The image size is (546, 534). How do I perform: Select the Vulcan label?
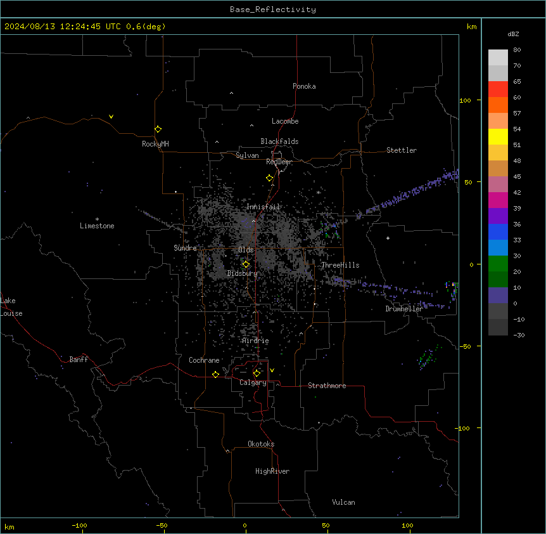tap(344, 502)
